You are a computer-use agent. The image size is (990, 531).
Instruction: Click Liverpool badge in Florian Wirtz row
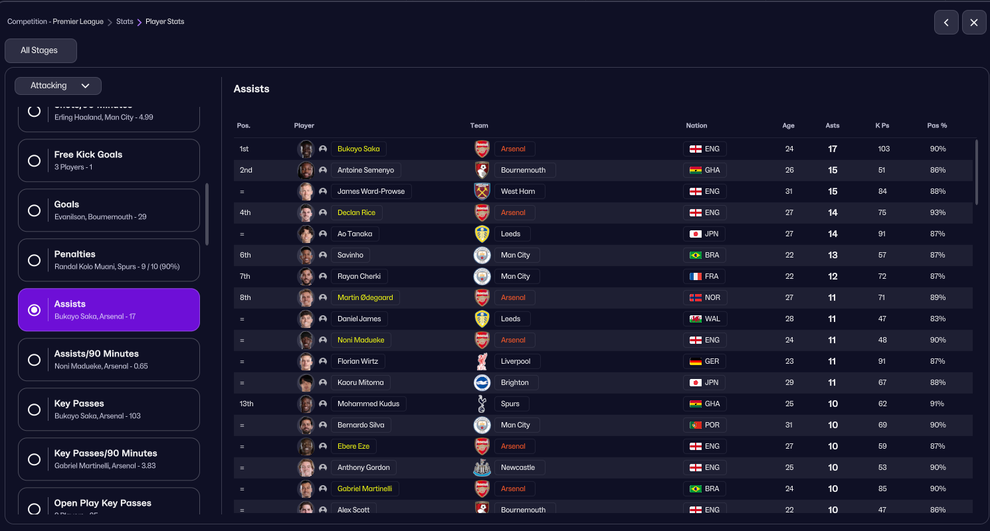click(x=482, y=361)
